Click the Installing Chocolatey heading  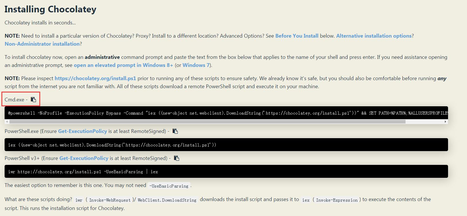(51, 9)
